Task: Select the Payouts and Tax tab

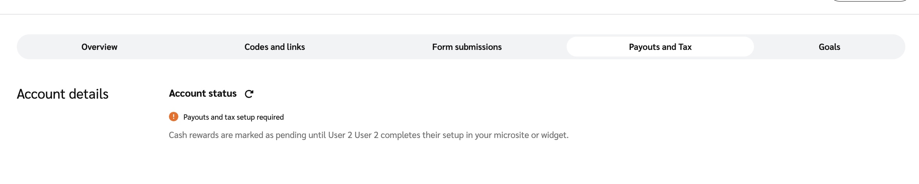Action: tap(660, 47)
